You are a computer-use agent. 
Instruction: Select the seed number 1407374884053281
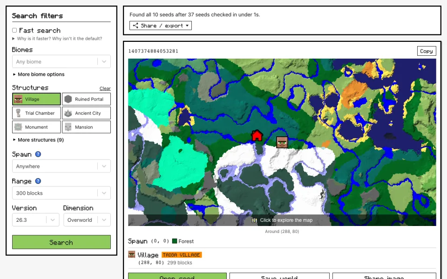pos(153,51)
